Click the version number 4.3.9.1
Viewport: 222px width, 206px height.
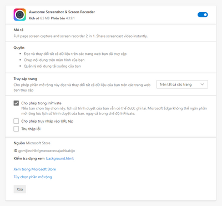click(70, 18)
